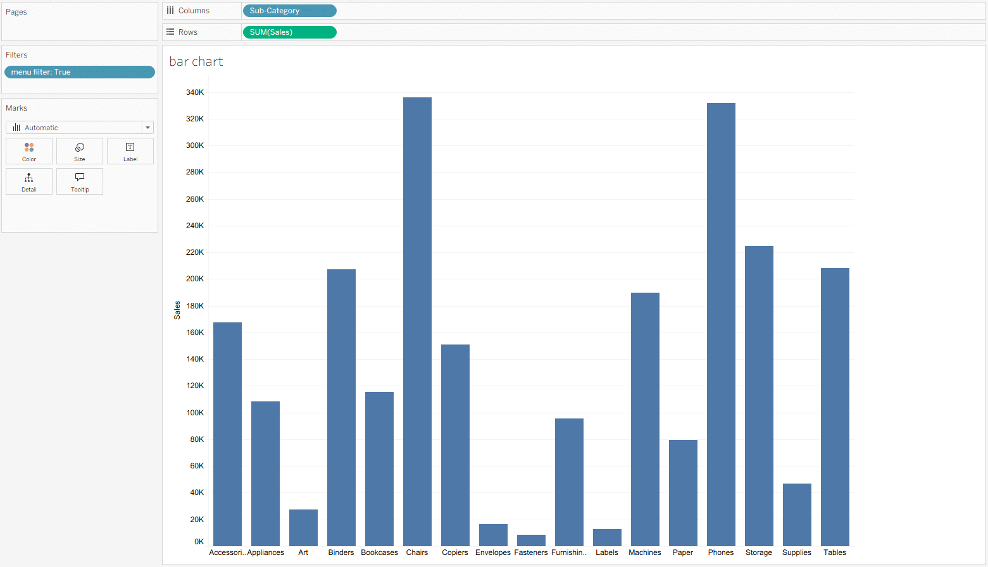This screenshot has width=988, height=567.
Task: Select the Envelopes bar
Action: tap(493, 535)
